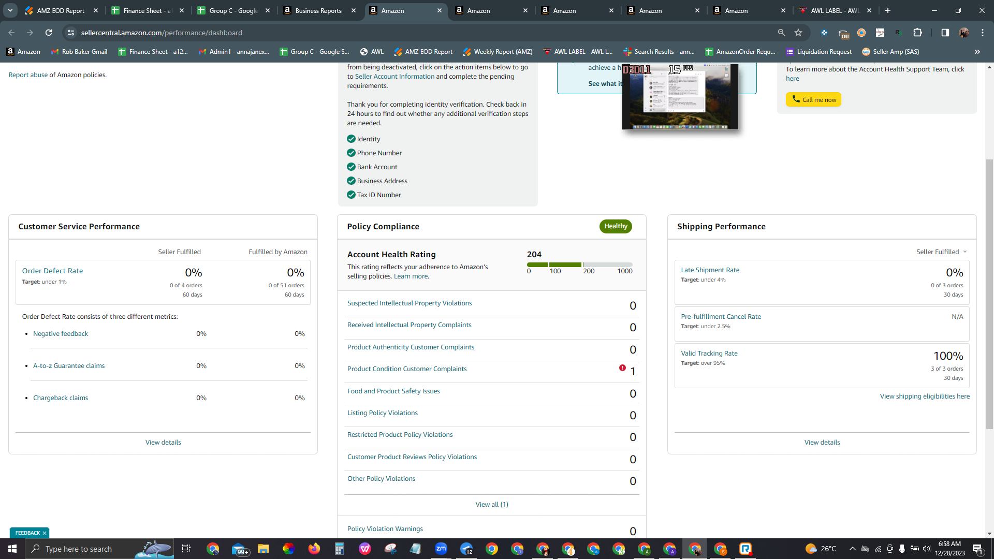994x559 pixels.
Task: Go back using browser back arrow
Action: coord(11,33)
